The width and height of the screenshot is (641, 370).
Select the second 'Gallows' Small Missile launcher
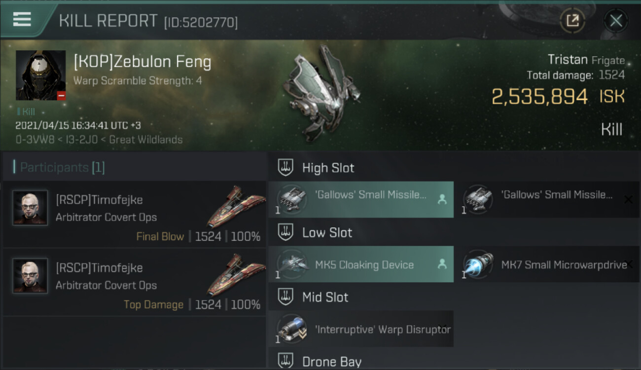547,199
